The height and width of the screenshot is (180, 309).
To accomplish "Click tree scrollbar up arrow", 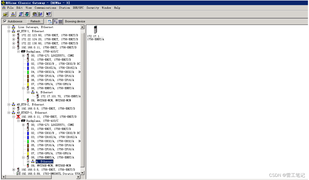I will coord(82,27).
